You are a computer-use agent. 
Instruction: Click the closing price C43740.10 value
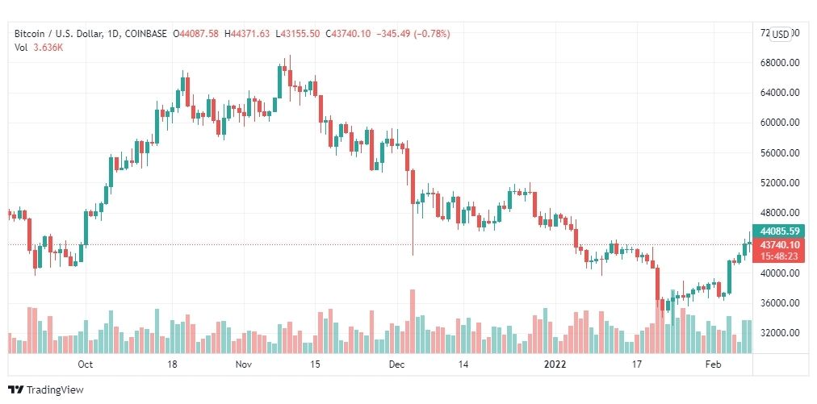(348, 34)
